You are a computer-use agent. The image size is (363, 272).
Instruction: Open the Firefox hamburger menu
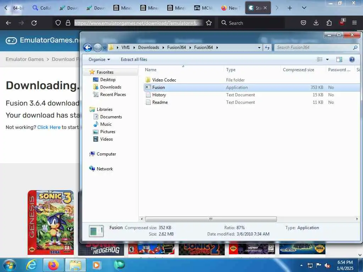(354, 23)
